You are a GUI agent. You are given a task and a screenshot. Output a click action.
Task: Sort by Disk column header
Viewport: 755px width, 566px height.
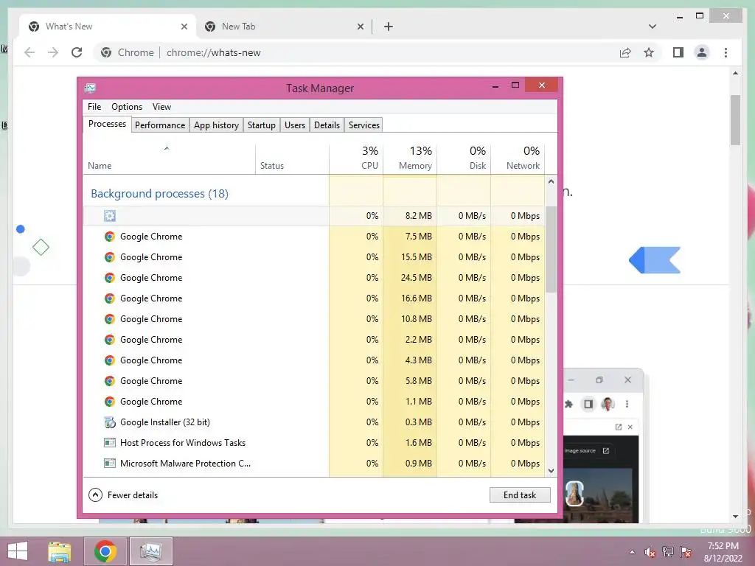465,159
